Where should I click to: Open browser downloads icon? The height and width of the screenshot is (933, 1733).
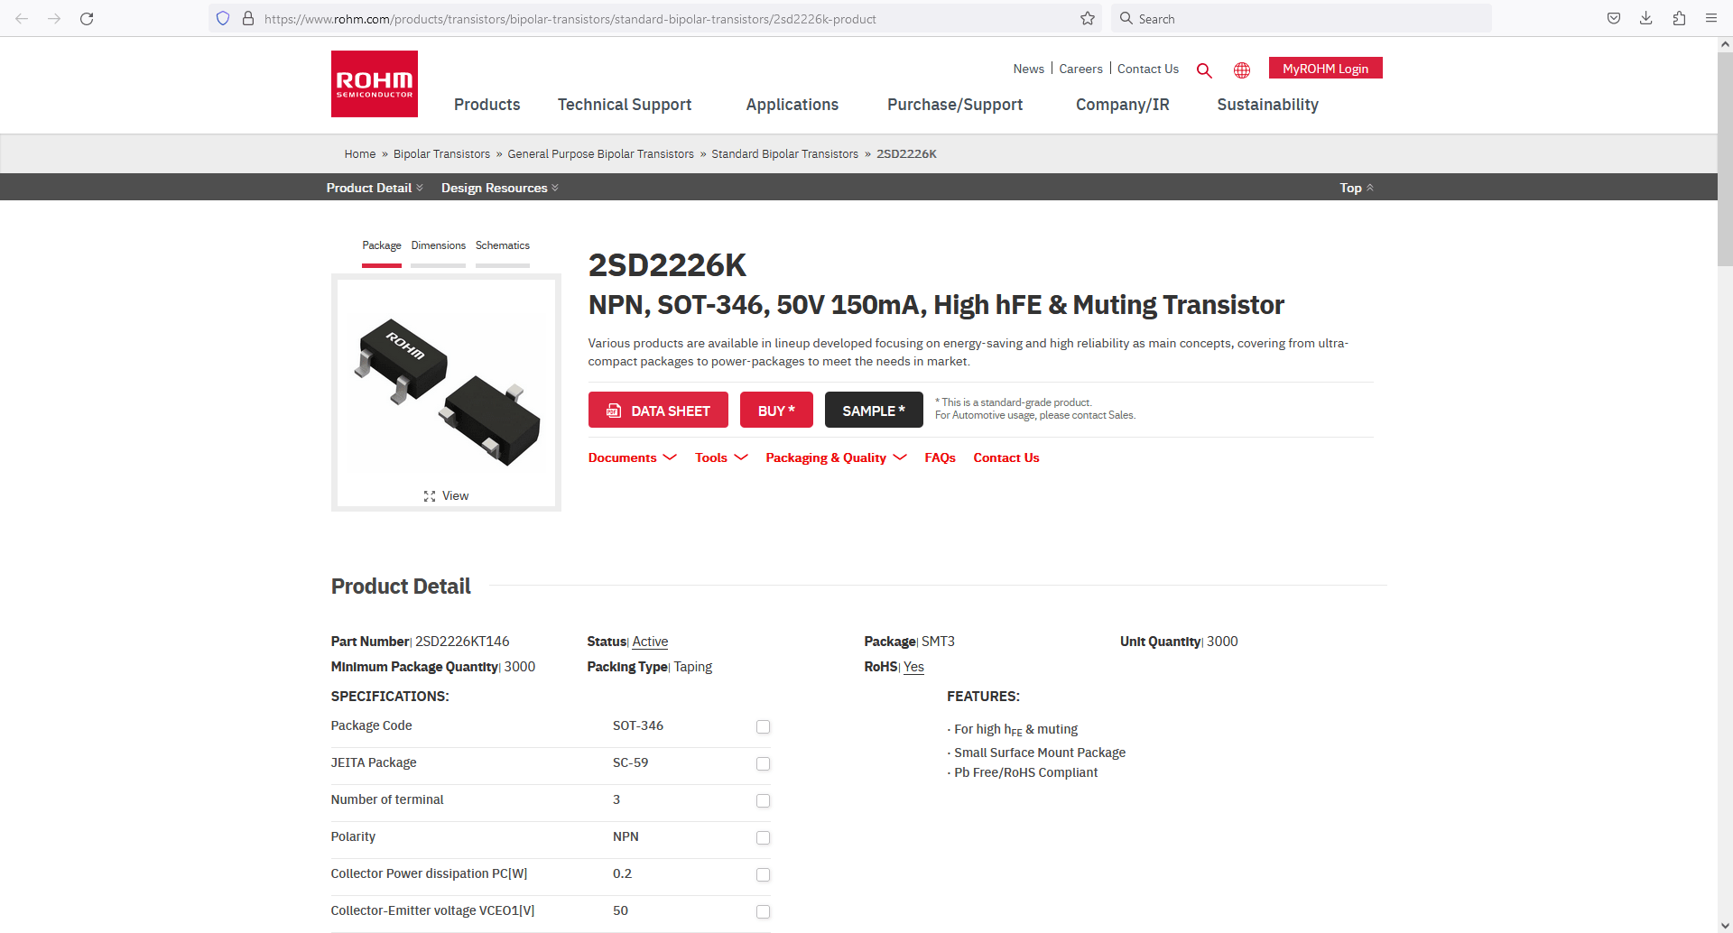pos(1646,18)
